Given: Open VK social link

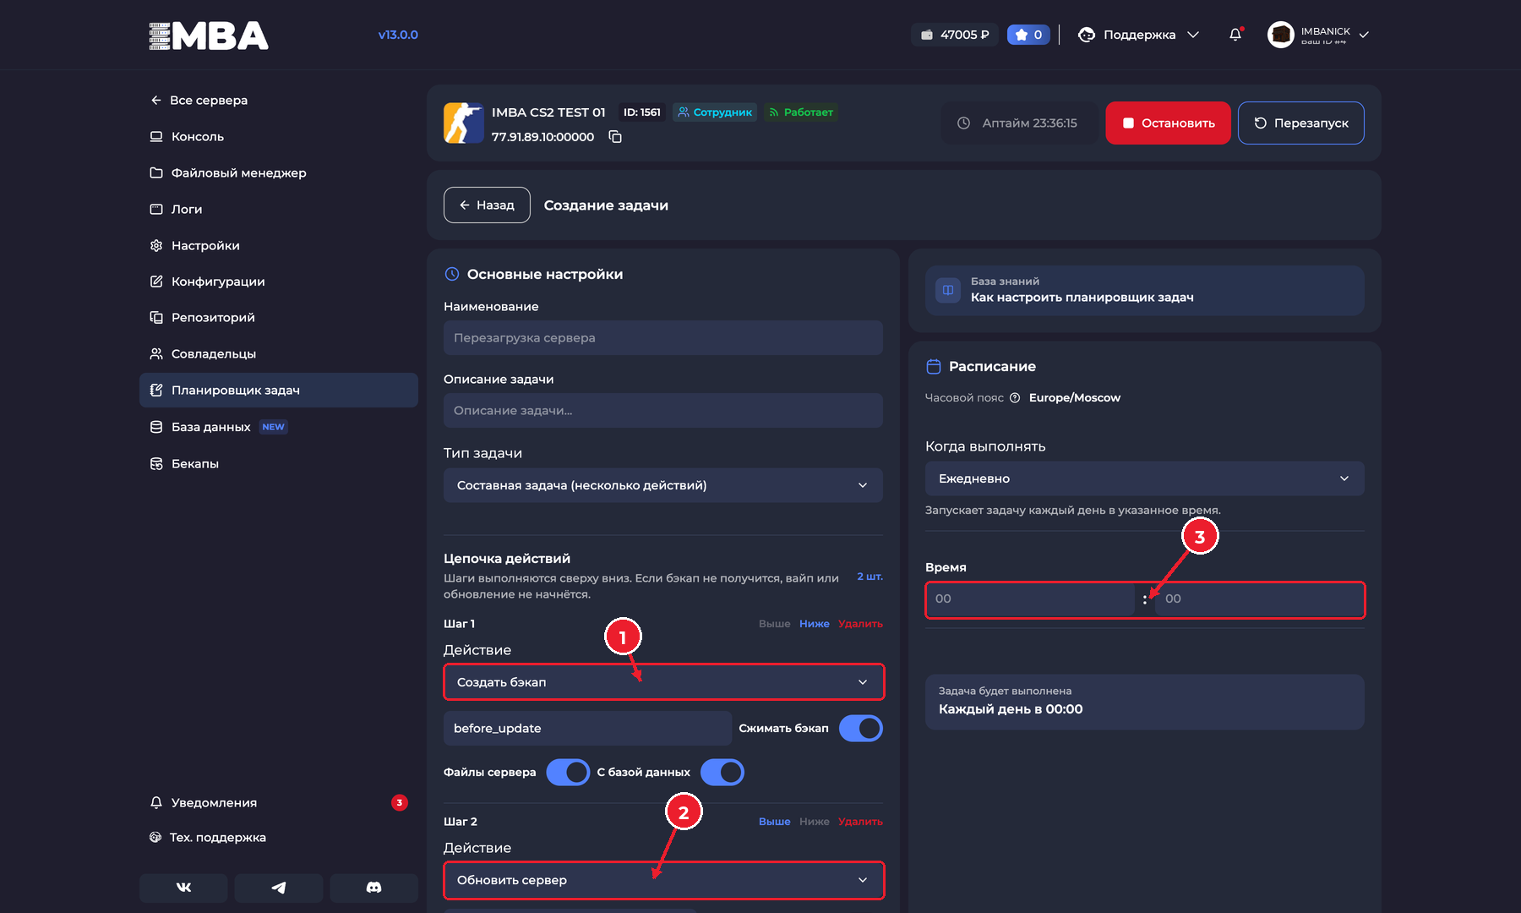Looking at the screenshot, I should click(183, 888).
